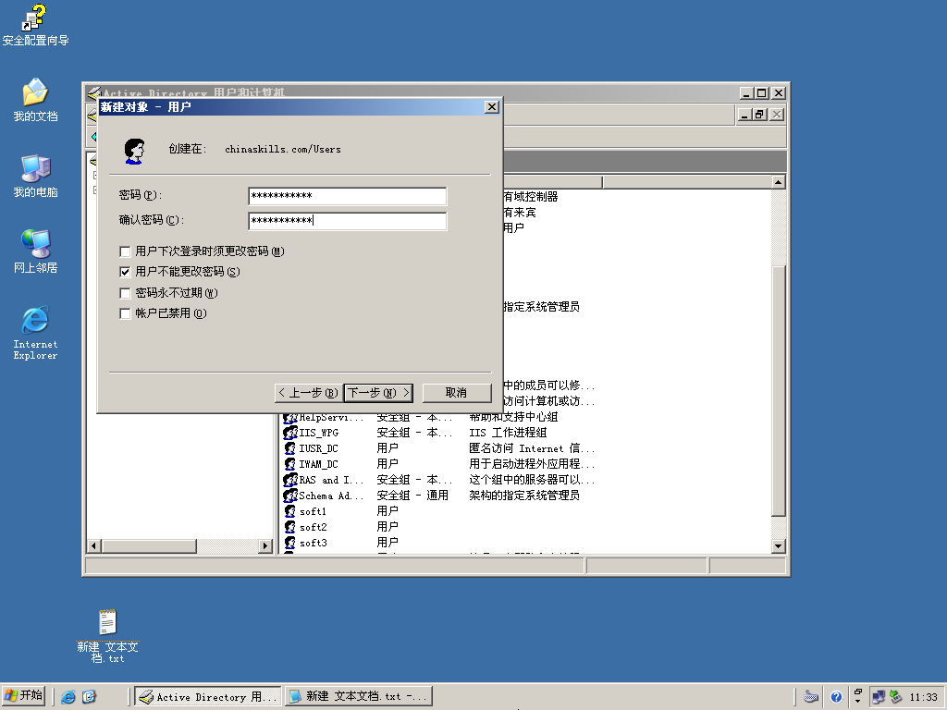Uncheck 用户不能更改密码 checkbox

click(x=125, y=272)
